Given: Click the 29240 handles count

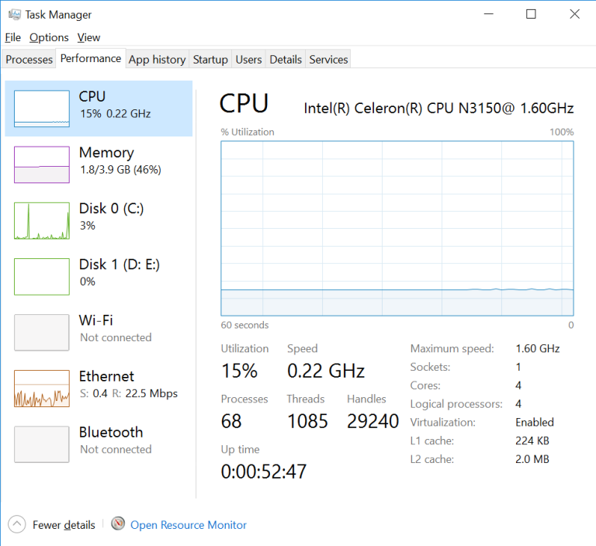Looking at the screenshot, I should click(372, 421).
